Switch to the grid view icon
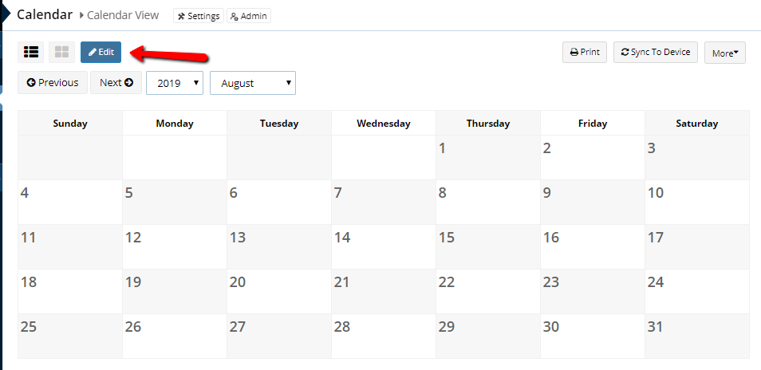The width and height of the screenshot is (761, 370). coord(61,53)
